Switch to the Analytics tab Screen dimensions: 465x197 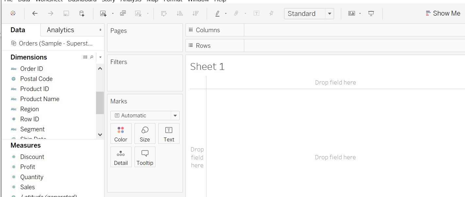tap(60, 30)
